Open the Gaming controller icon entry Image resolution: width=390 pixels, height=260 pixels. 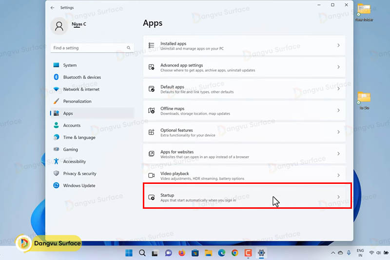point(56,150)
